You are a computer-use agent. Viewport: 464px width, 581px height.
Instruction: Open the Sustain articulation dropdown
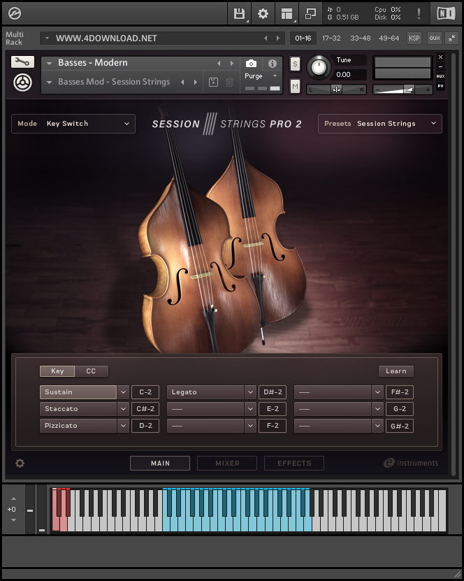coord(123,392)
